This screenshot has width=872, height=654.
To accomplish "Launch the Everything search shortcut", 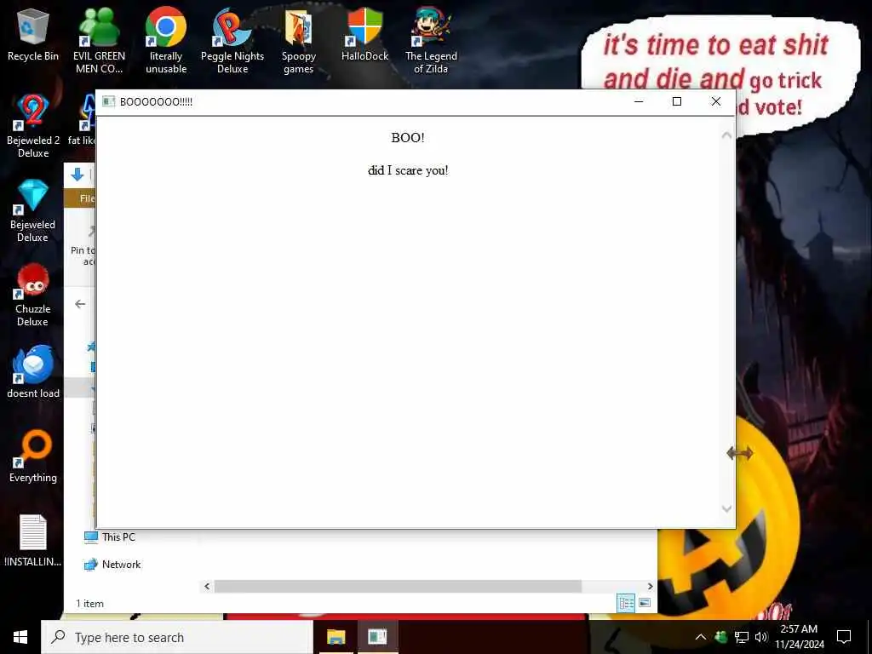I will click(x=33, y=456).
